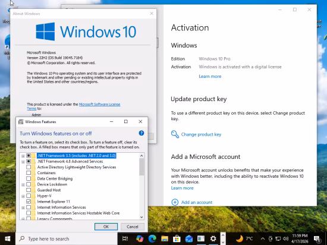Launch Copilot from the taskbar
327x245 pixels.
140,238
